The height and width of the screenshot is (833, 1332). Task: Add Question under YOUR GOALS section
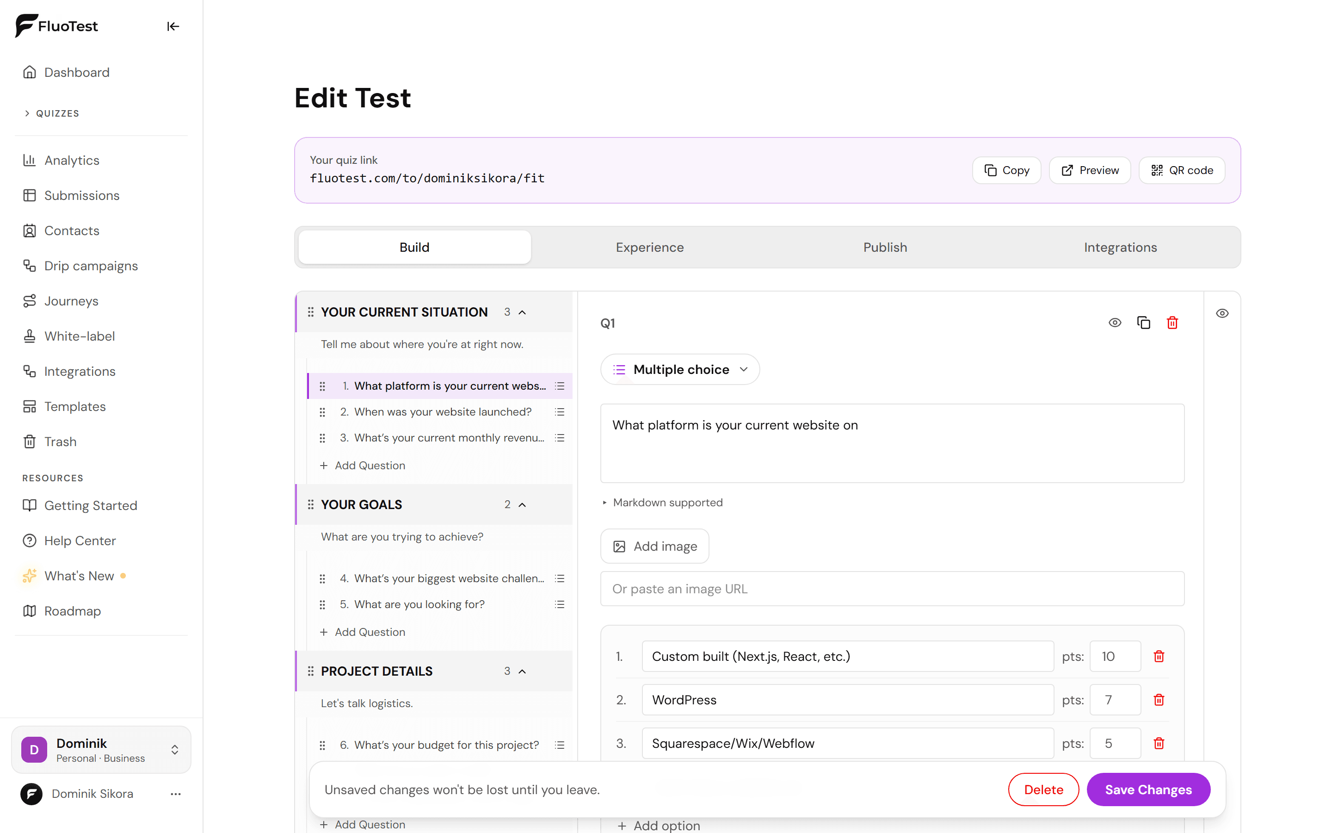point(363,633)
